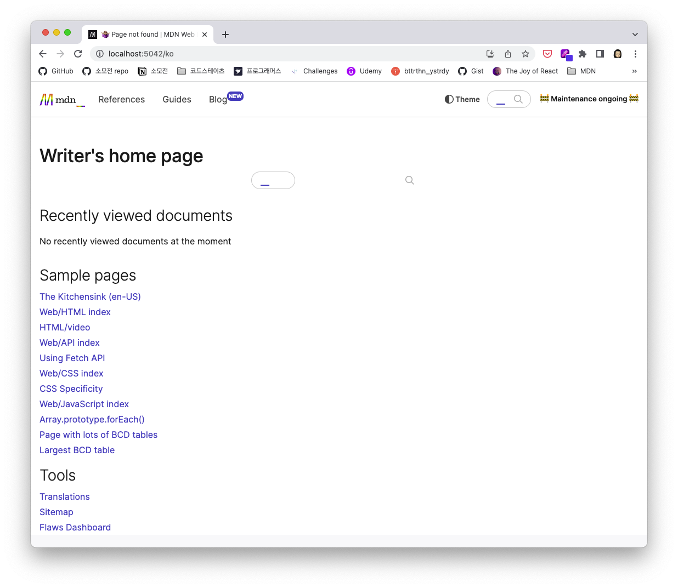Click the MDN logo in header
This screenshot has width=678, height=588.
point(62,99)
